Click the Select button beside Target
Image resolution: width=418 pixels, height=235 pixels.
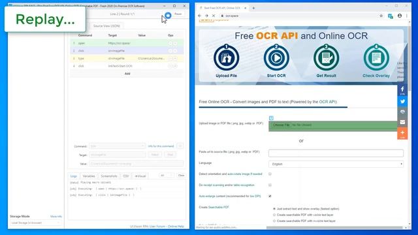pyautogui.click(x=155, y=155)
